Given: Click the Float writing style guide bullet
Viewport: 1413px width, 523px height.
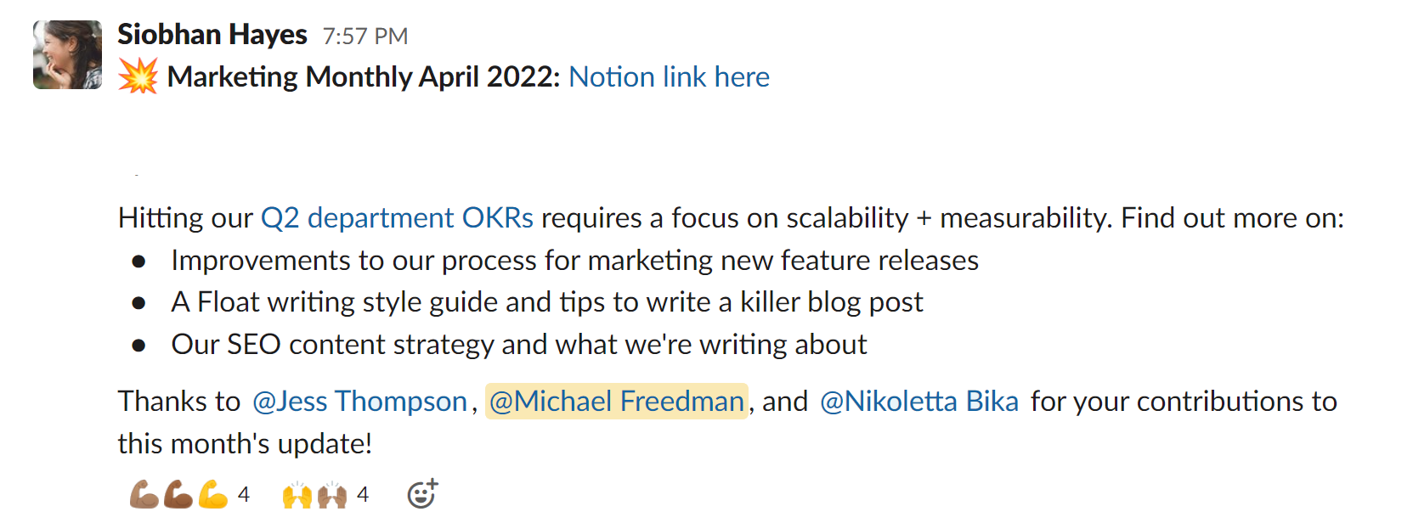Looking at the screenshot, I should tap(546, 302).
